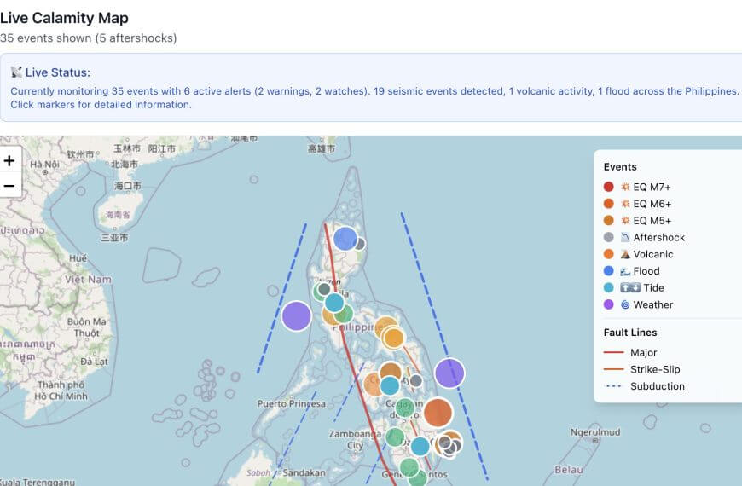The height and width of the screenshot is (486, 742).
Task: Click the teal tide marker in central Visayas
Action: point(390,385)
